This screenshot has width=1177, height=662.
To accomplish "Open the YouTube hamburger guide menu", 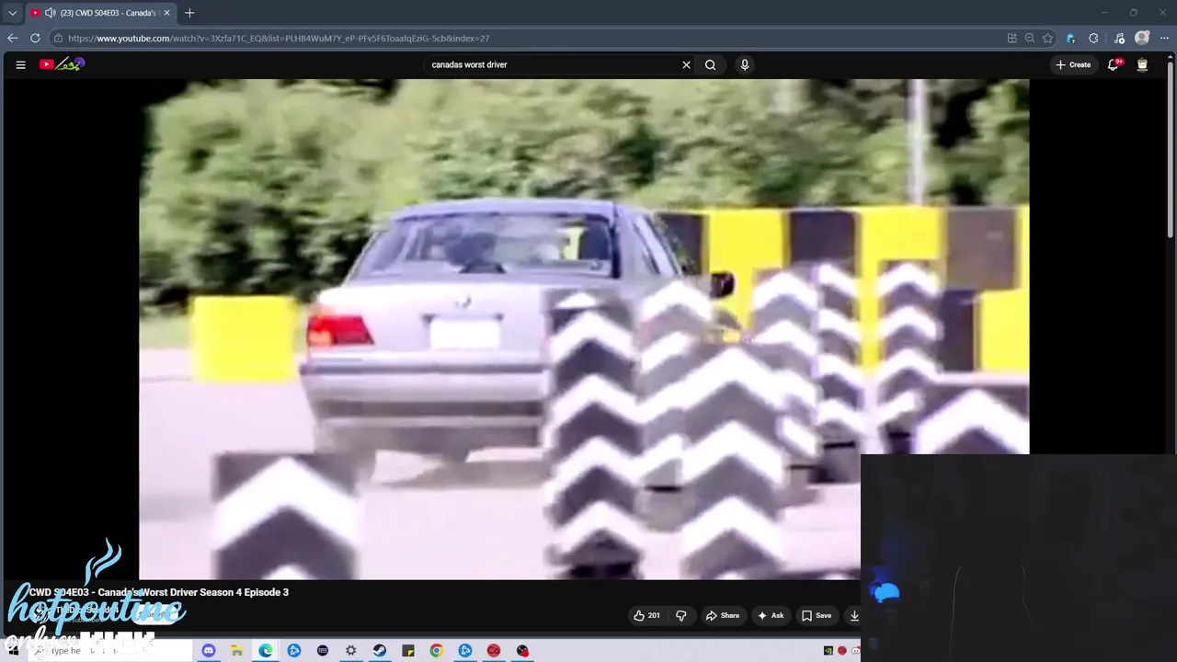I will click(20, 64).
